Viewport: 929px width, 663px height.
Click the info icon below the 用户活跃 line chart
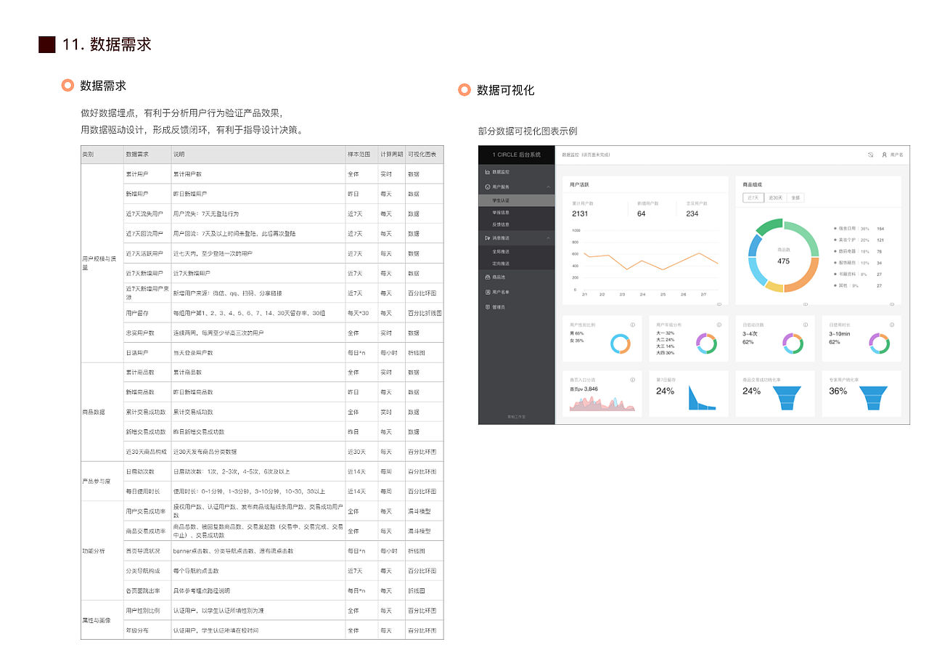[719, 304]
